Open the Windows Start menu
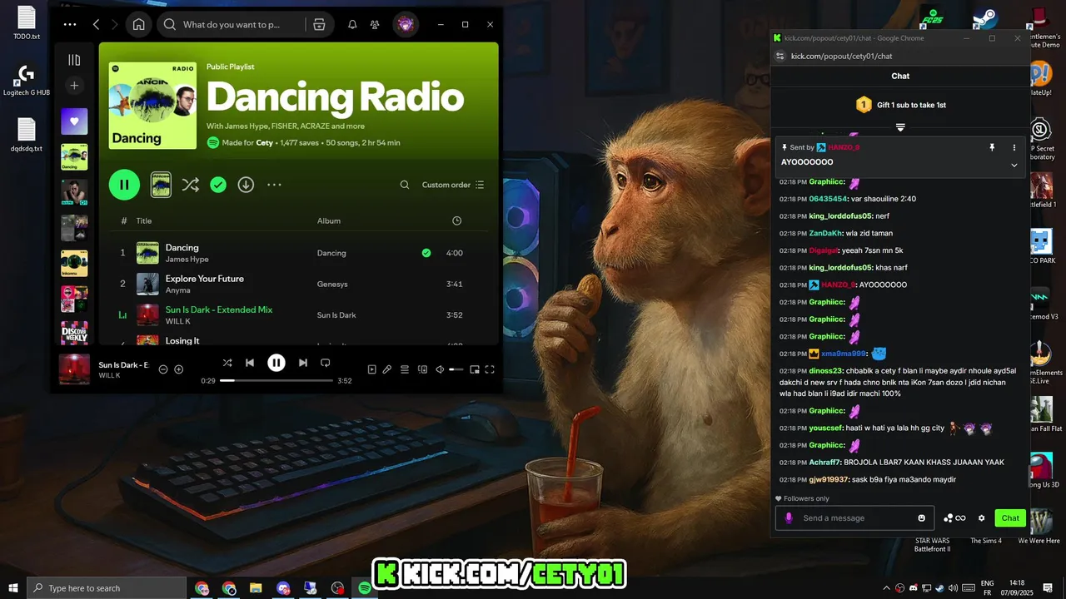This screenshot has width=1066, height=599. (12, 588)
